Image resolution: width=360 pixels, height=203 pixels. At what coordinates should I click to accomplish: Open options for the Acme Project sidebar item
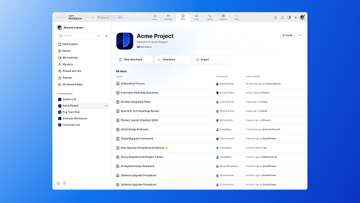106,105
